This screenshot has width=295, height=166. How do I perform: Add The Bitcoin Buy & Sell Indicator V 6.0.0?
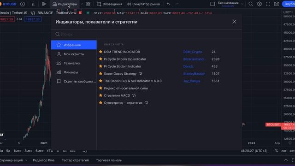pyautogui.click(x=133, y=81)
